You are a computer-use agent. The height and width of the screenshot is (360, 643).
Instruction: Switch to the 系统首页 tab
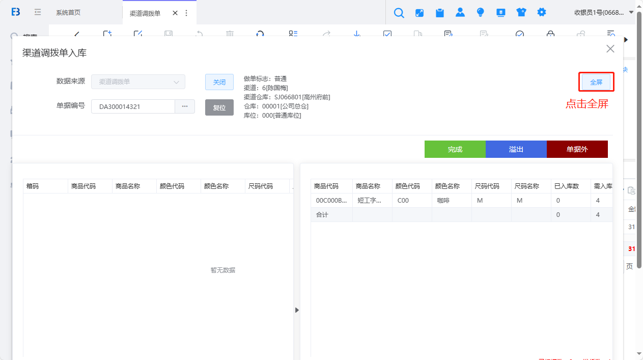(68, 13)
